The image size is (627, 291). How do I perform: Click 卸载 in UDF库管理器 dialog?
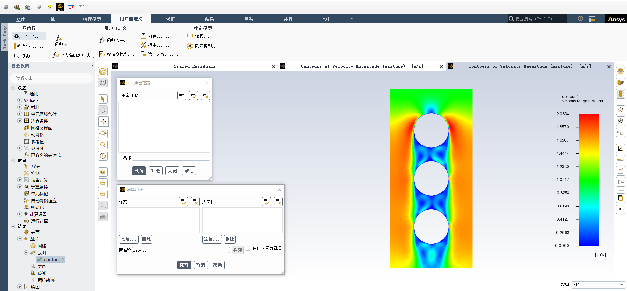[156, 171]
